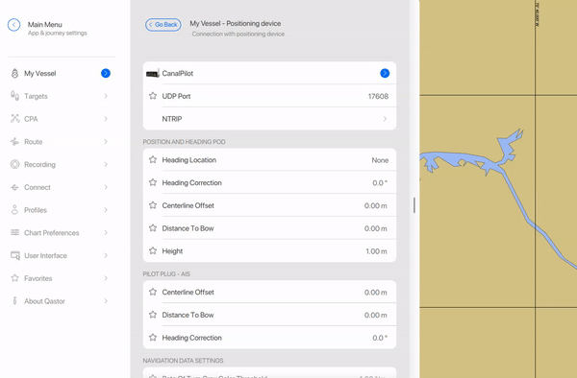Image resolution: width=577 pixels, height=378 pixels.
Task: Expand the Profiles chevron
Action: 106,210
